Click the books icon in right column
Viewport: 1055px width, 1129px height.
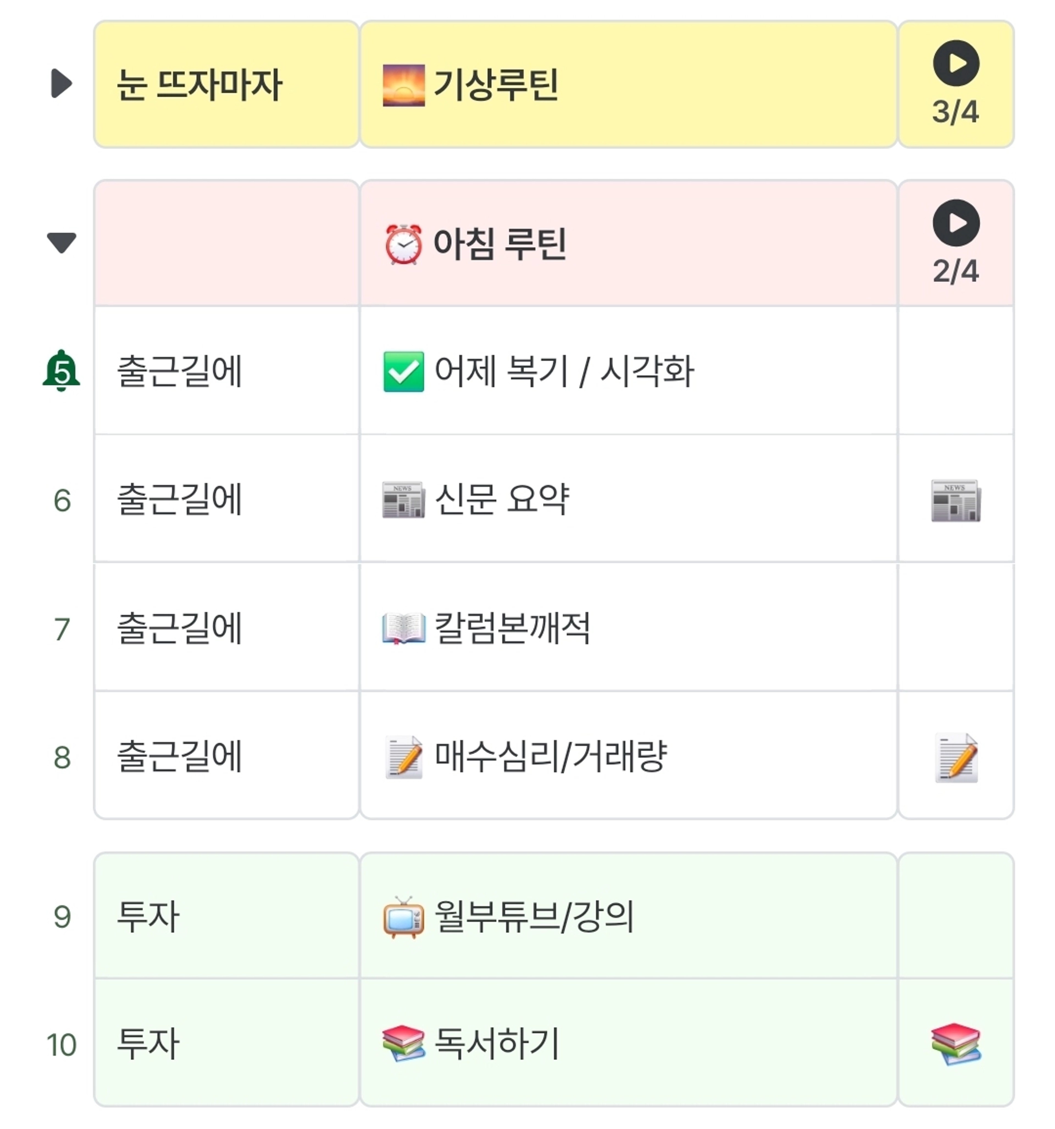coord(956,1044)
